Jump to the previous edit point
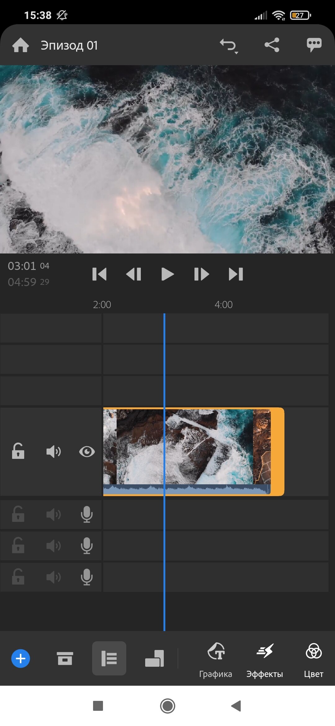335x726 pixels. point(99,274)
